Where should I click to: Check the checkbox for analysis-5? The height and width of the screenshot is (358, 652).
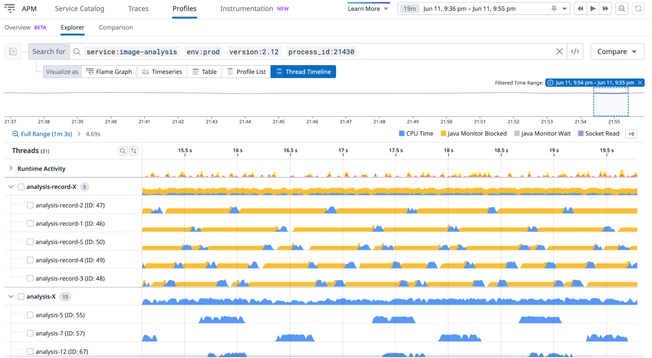[x=30, y=315]
